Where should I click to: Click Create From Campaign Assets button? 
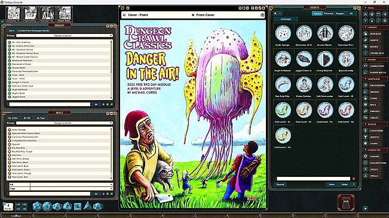pyautogui.click(x=33, y=30)
